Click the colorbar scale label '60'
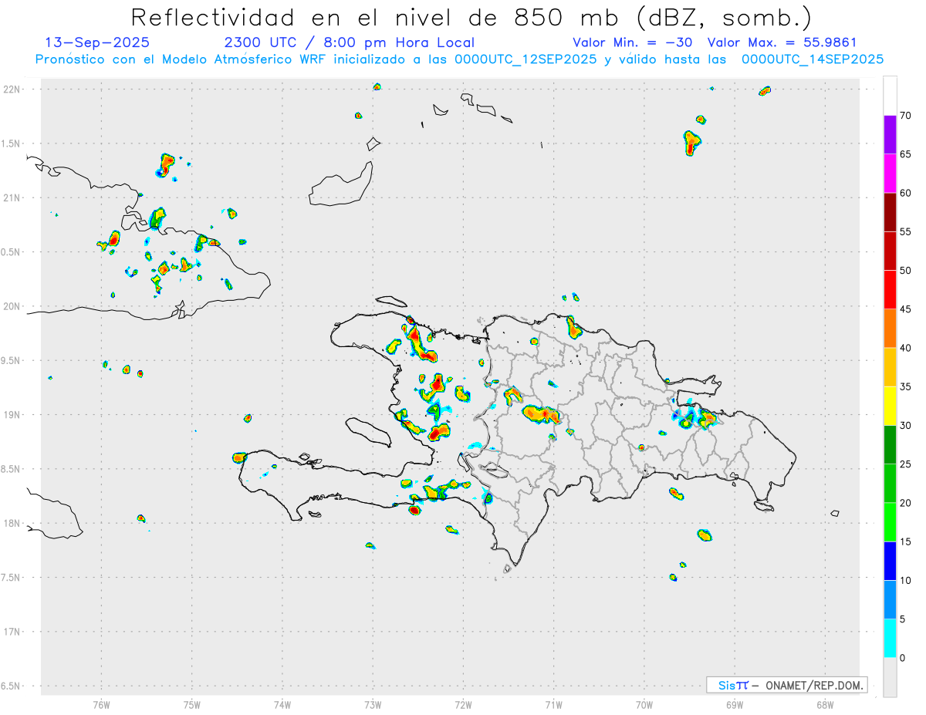 (x=905, y=193)
